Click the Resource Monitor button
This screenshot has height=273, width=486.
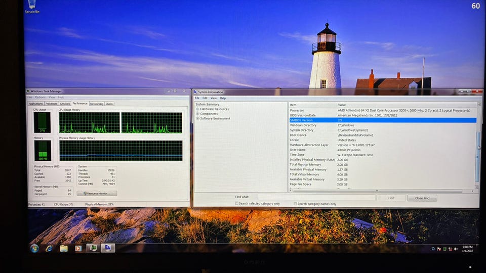[97, 193]
